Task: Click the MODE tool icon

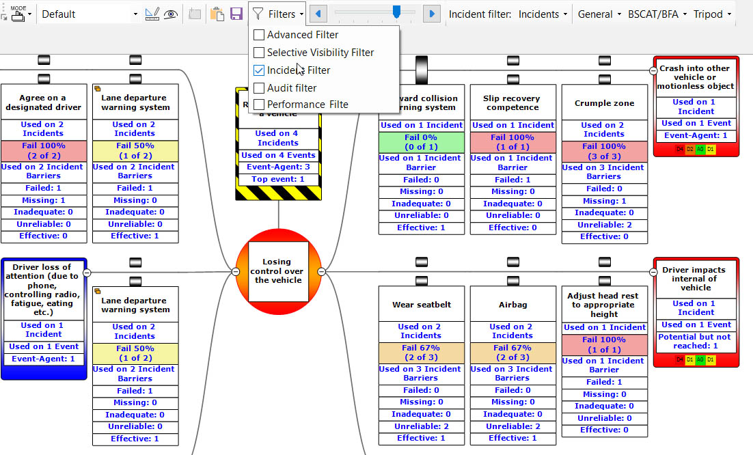Action: (x=18, y=14)
